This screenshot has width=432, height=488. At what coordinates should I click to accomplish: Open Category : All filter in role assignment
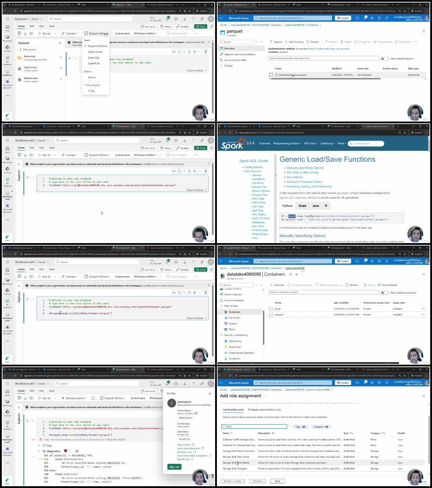[321, 427]
